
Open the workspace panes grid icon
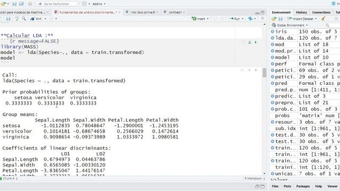coord(84,4)
